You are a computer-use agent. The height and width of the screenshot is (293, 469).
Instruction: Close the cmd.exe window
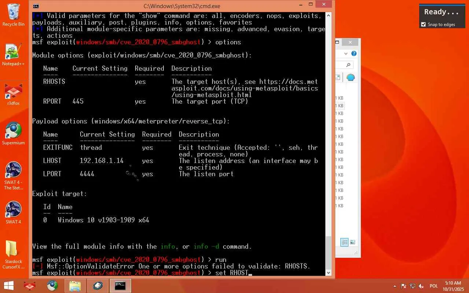pyautogui.click(x=324, y=4)
